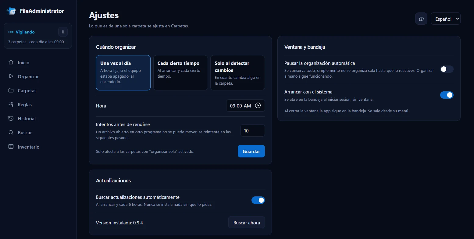This screenshot has width=474, height=239.
Task: Open the feedback speech bubble icon
Action: click(x=421, y=19)
